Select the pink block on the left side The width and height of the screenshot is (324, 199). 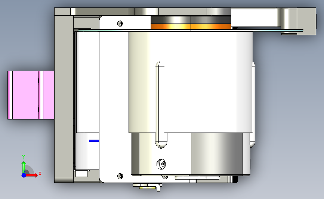pos(31,95)
